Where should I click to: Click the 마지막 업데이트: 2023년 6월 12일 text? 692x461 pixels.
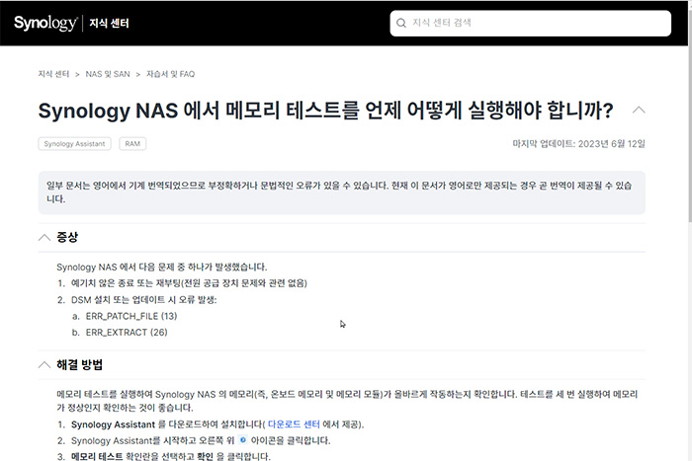(x=578, y=144)
